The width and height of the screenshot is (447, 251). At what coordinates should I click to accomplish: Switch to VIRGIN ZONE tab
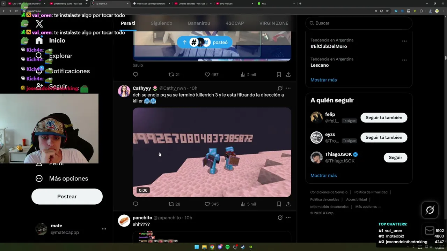point(274,23)
